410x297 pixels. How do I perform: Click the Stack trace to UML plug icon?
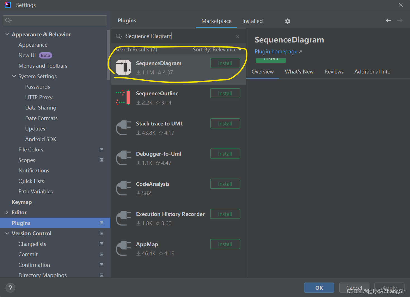click(x=123, y=128)
